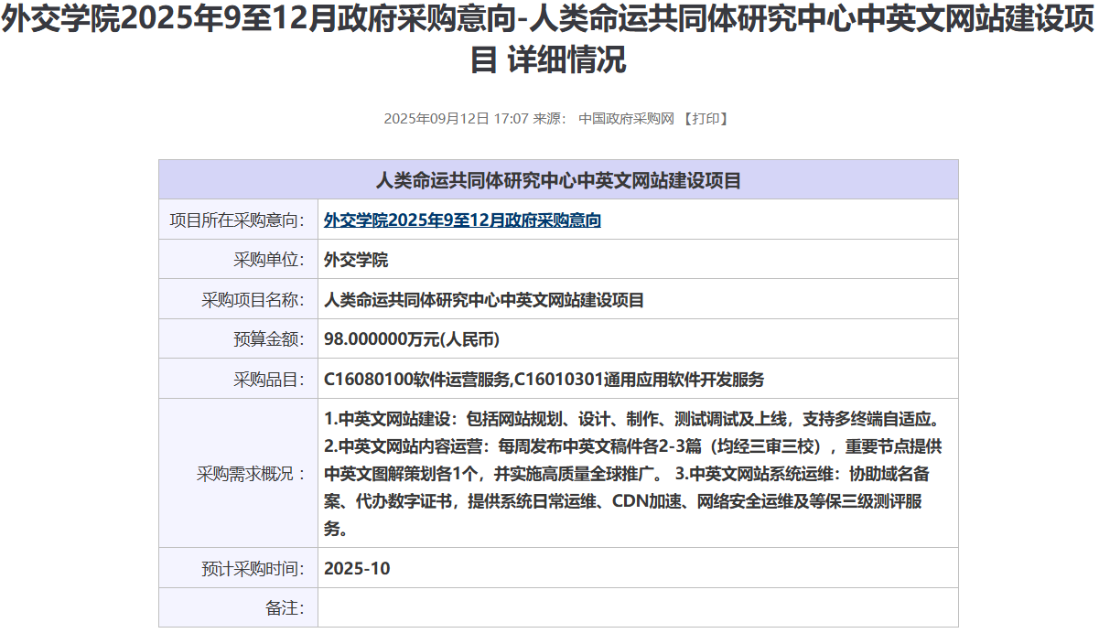Click the 项目所在采购意向 row label
1099x633 pixels.
pos(237,220)
